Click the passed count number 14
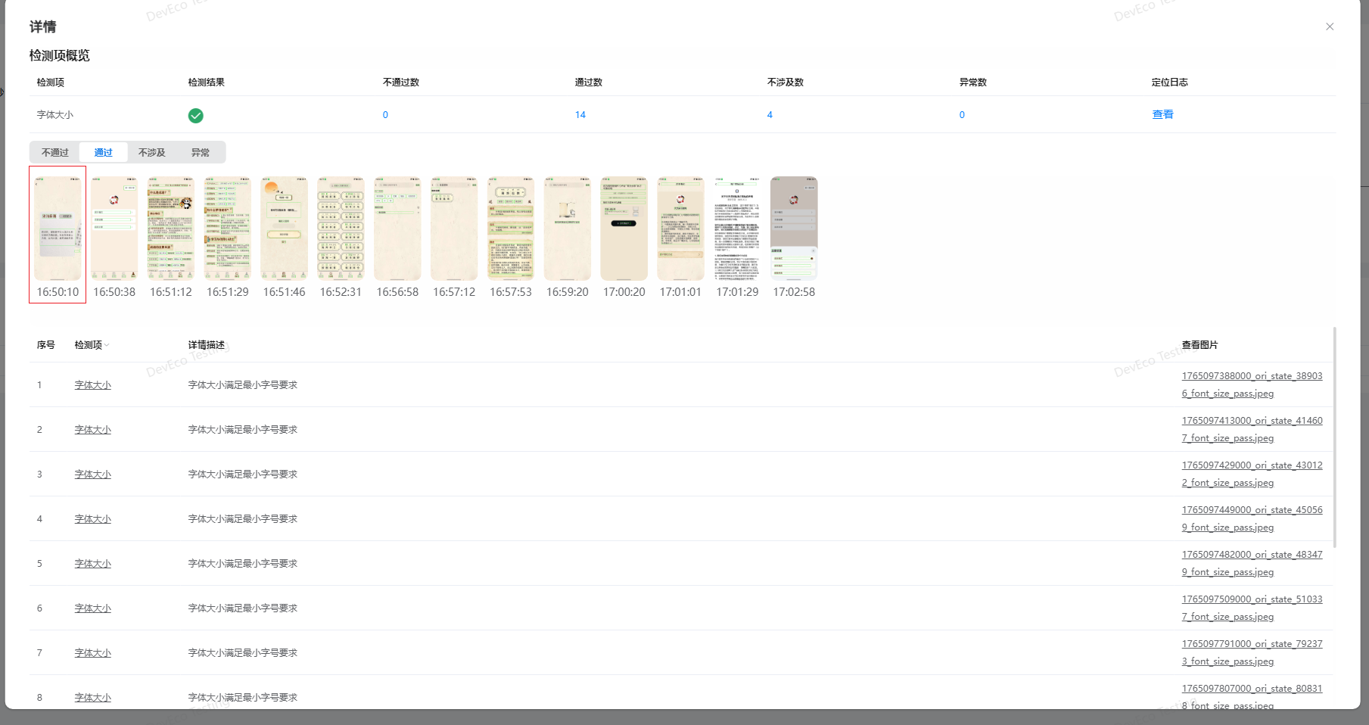The image size is (1369, 725). tap(580, 115)
